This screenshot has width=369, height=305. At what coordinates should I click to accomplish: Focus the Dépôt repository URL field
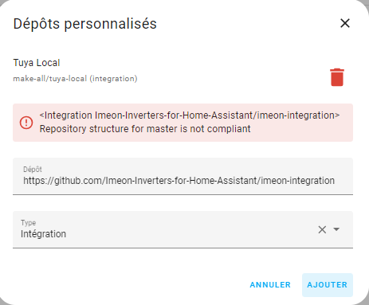(183, 176)
